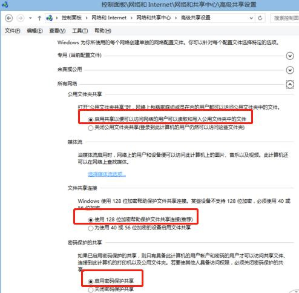Image resolution: width=299 pixels, height=293 pixels.
Task: Select 启用密码保护共享 radio option
Action: [91, 281]
